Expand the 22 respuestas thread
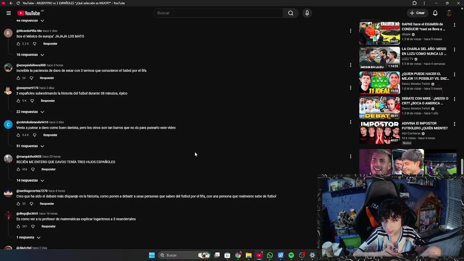Image resolution: width=464 pixels, height=261 pixels. (x=30, y=112)
